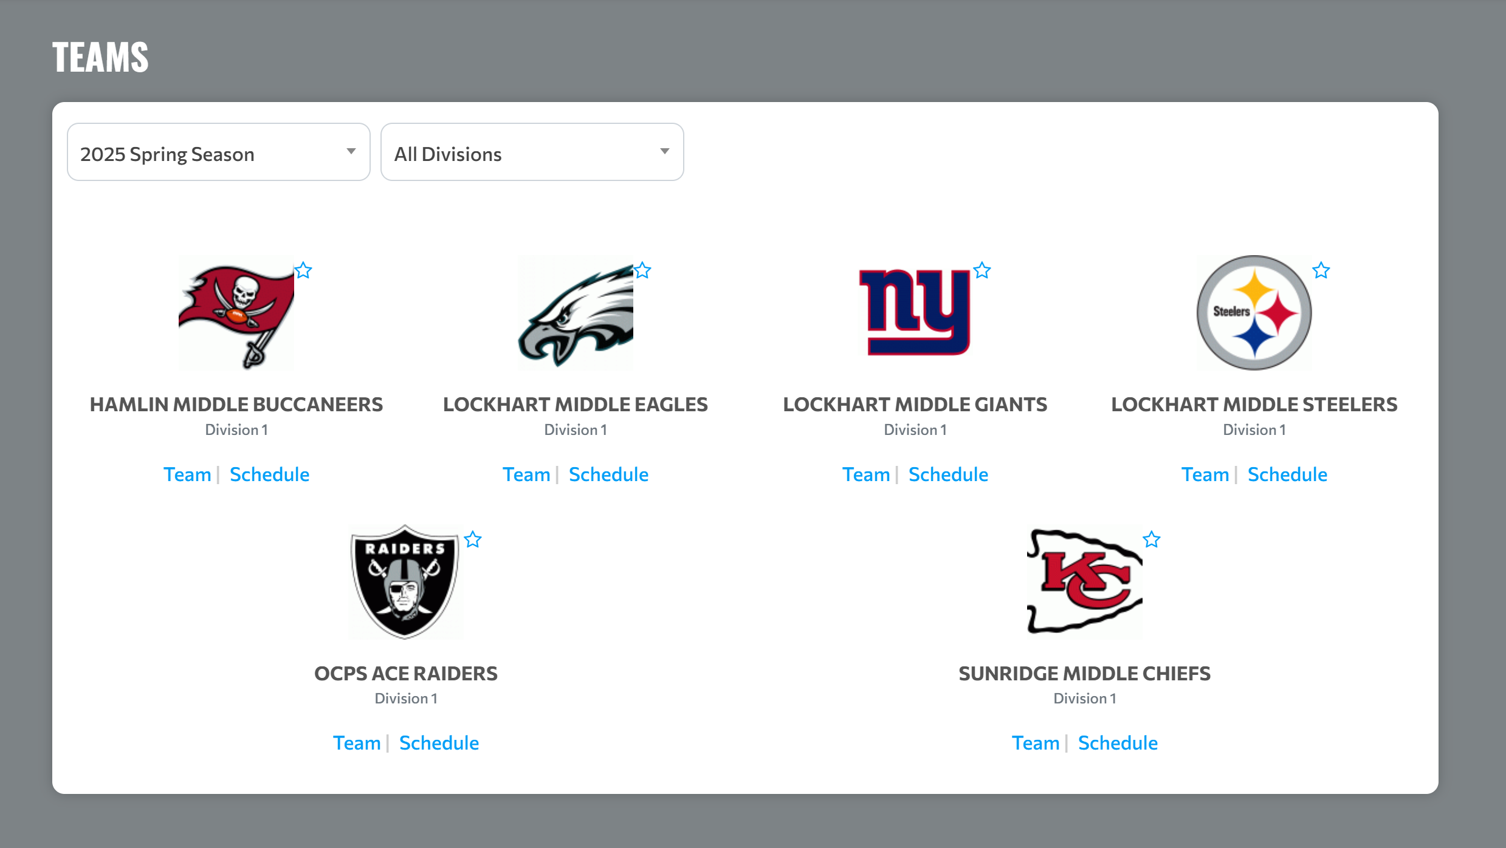This screenshot has height=848, width=1506.
Task: Click the Buccaneers flag logo
Action: coord(236,313)
